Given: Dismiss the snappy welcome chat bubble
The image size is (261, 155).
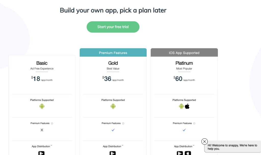Looking at the screenshot, I should pos(204,142).
